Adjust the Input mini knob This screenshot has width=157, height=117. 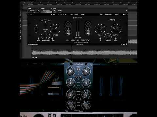pos(119,14)
